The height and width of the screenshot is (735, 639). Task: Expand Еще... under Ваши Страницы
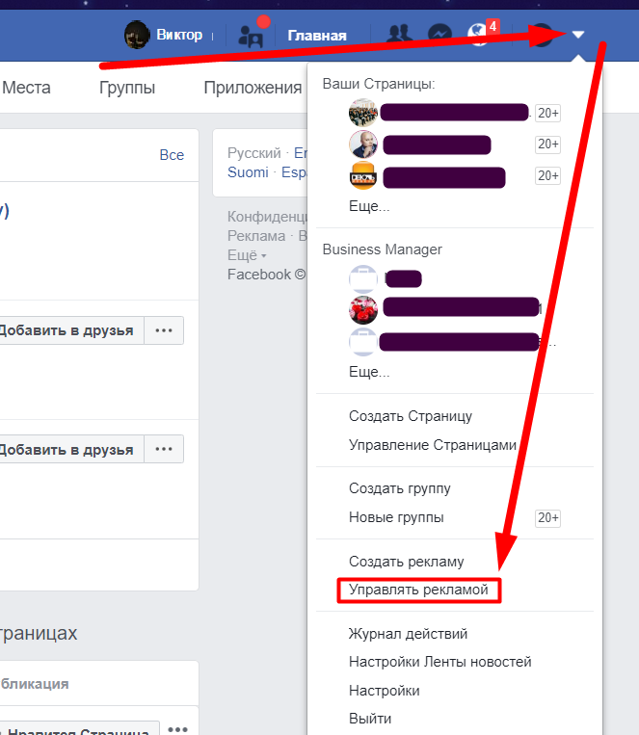pyautogui.click(x=369, y=206)
